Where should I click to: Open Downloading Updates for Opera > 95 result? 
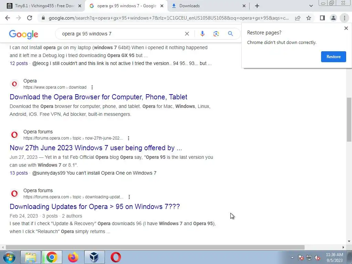tap(95, 207)
